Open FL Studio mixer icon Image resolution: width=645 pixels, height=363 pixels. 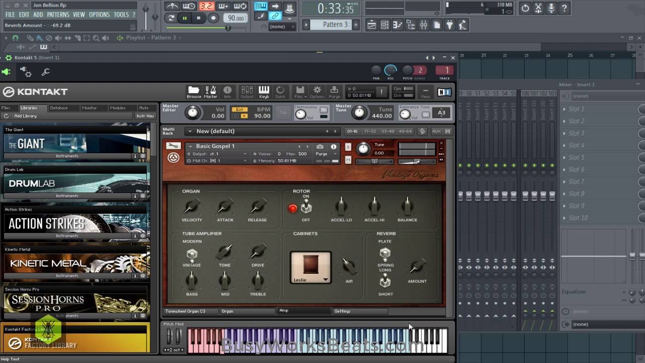click(x=423, y=25)
